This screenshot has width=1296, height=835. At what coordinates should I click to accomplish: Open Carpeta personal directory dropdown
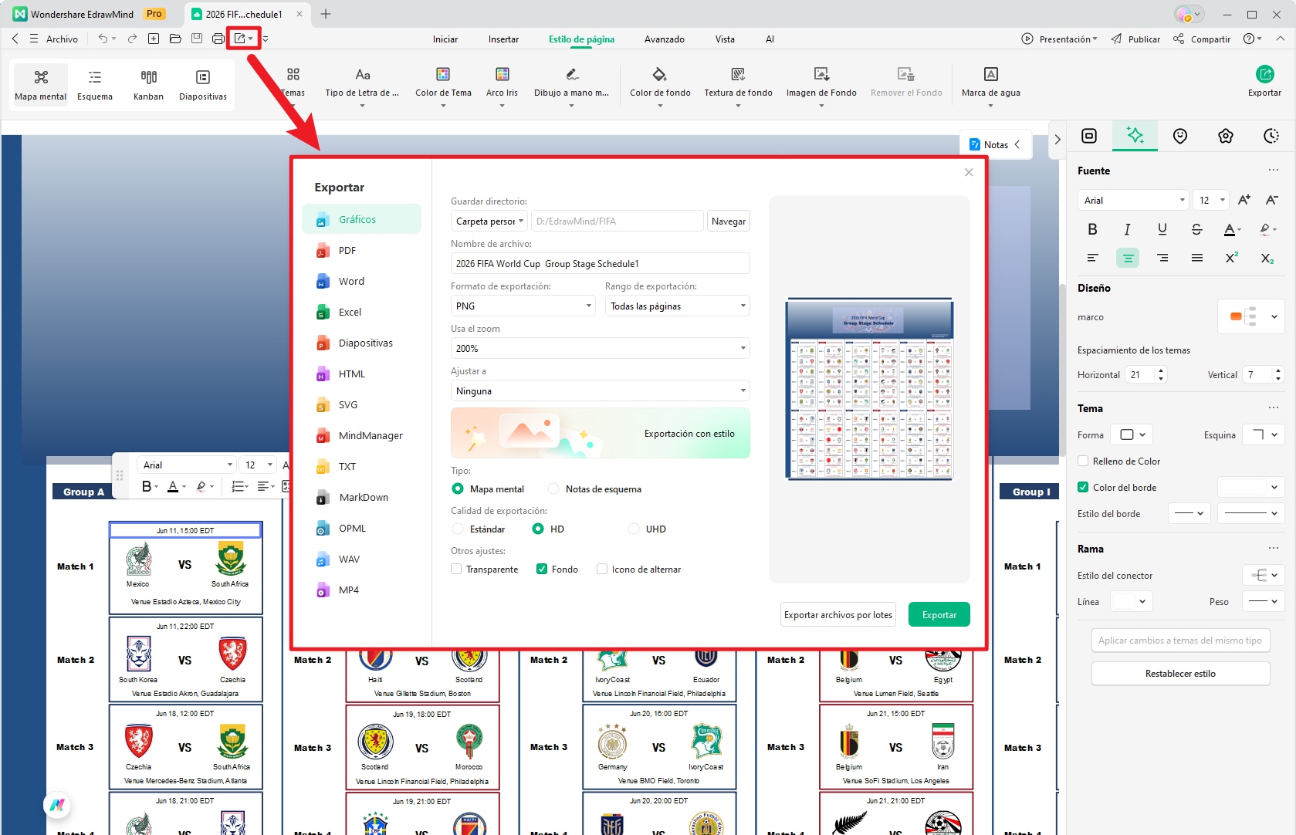click(489, 221)
